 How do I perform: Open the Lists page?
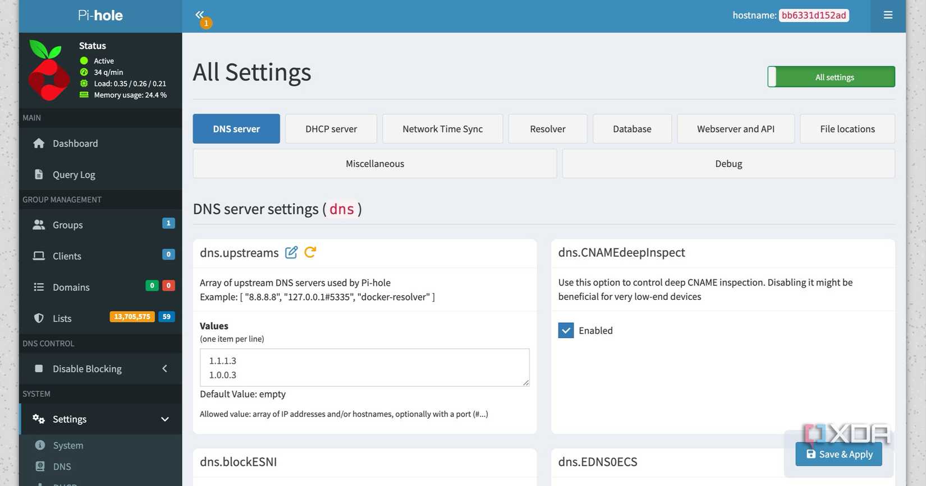pyautogui.click(x=62, y=318)
